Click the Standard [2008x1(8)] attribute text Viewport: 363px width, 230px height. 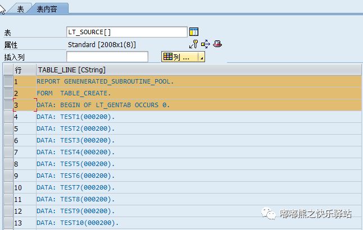102,44
